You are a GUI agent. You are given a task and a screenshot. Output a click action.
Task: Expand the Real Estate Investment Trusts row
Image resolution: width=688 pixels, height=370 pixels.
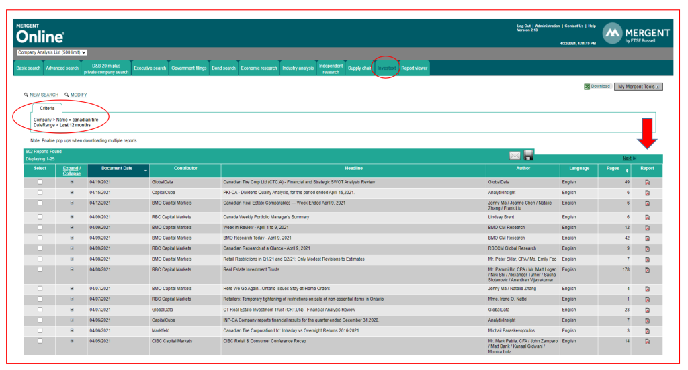point(72,269)
